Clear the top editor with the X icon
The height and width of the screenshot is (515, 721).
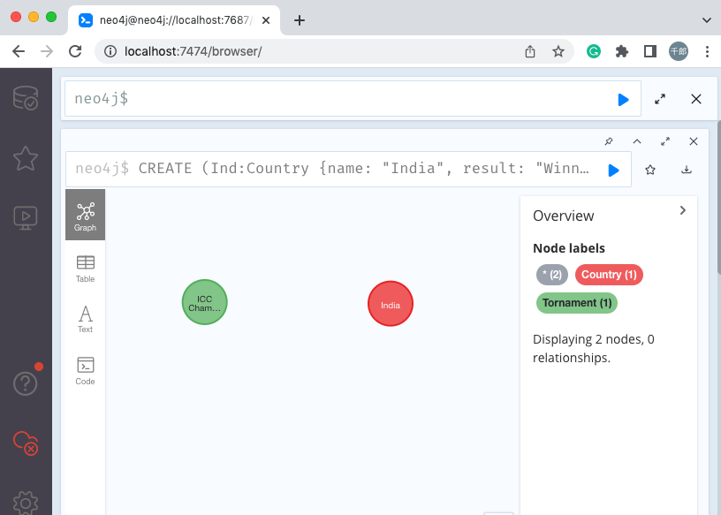click(x=696, y=99)
